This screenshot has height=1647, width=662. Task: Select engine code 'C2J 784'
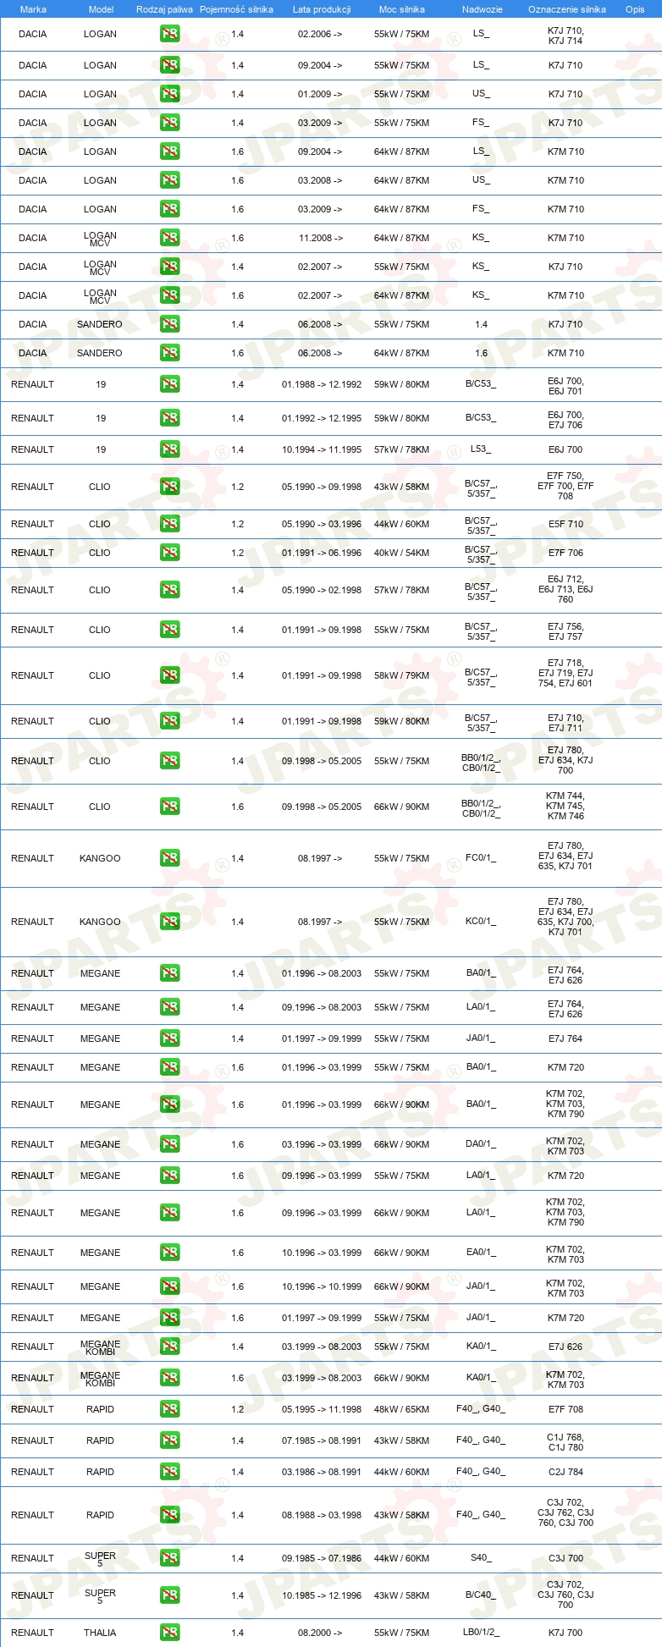click(x=565, y=1472)
